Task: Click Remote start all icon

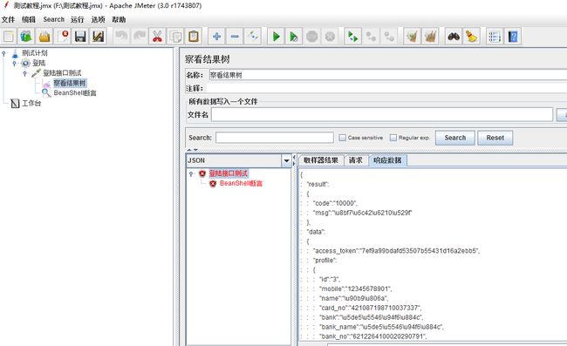Action: click(x=352, y=37)
